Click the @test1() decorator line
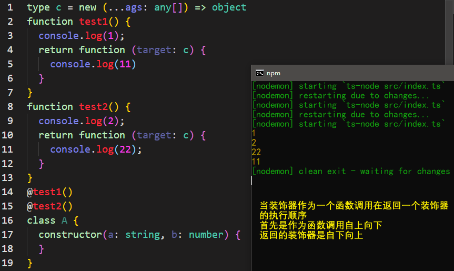 click(x=49, y=192)
